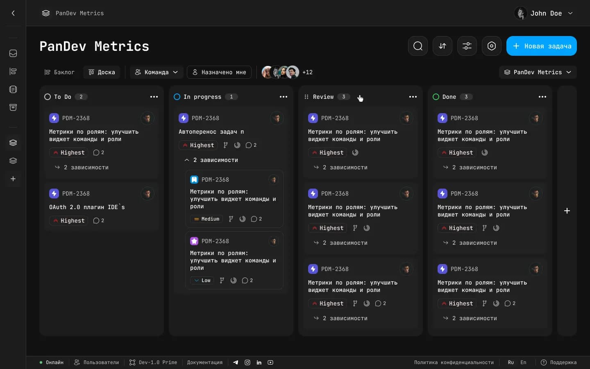Viewport: 590px width, 369px height.
Task: Open the Medium priority dropdown
Action: tap(206, 219)
